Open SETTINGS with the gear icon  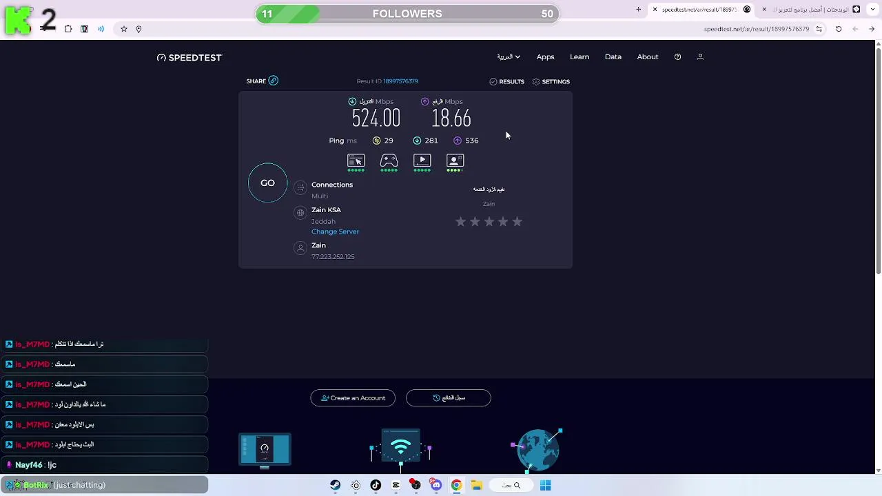pyautogui.click(x=551, y=81)
